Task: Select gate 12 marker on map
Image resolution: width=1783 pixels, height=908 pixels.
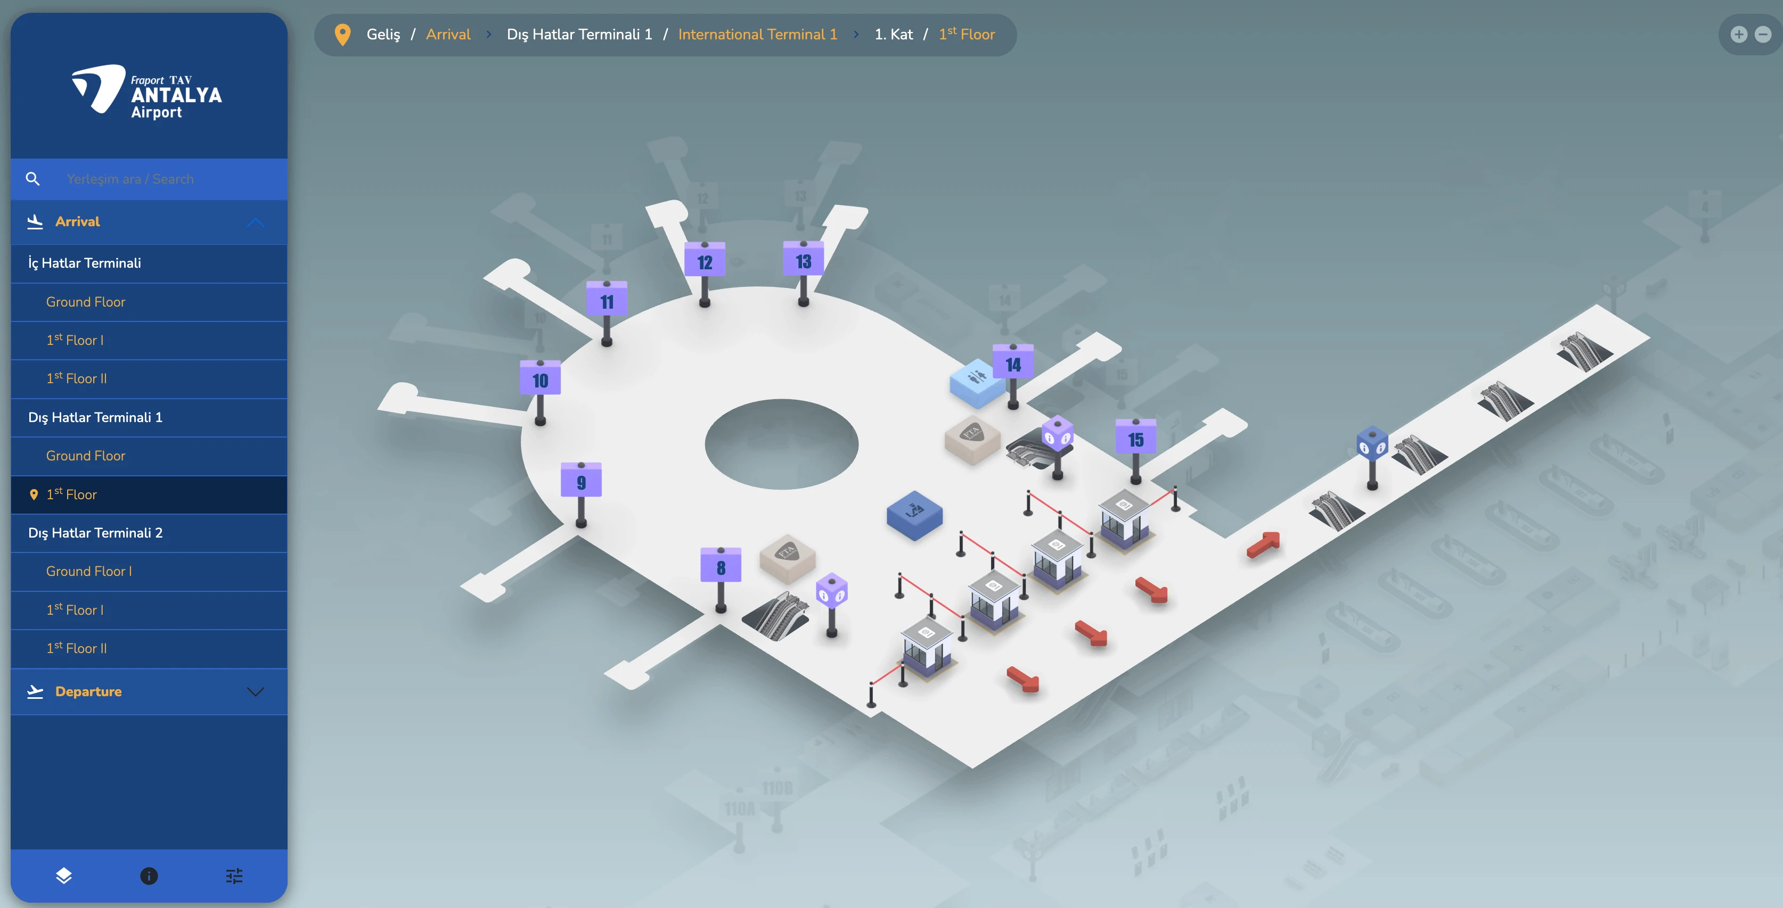Action: pyautogui.click(x=705, y=261)
